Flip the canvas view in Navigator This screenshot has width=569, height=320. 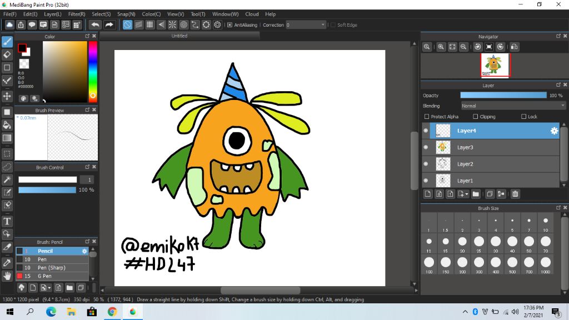[x=514, y=47]
